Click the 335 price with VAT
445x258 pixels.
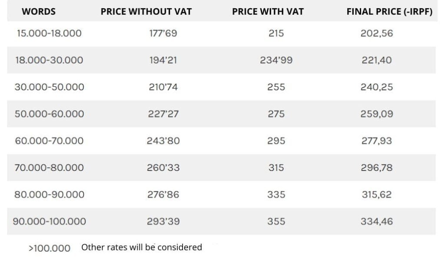[276, 195]
